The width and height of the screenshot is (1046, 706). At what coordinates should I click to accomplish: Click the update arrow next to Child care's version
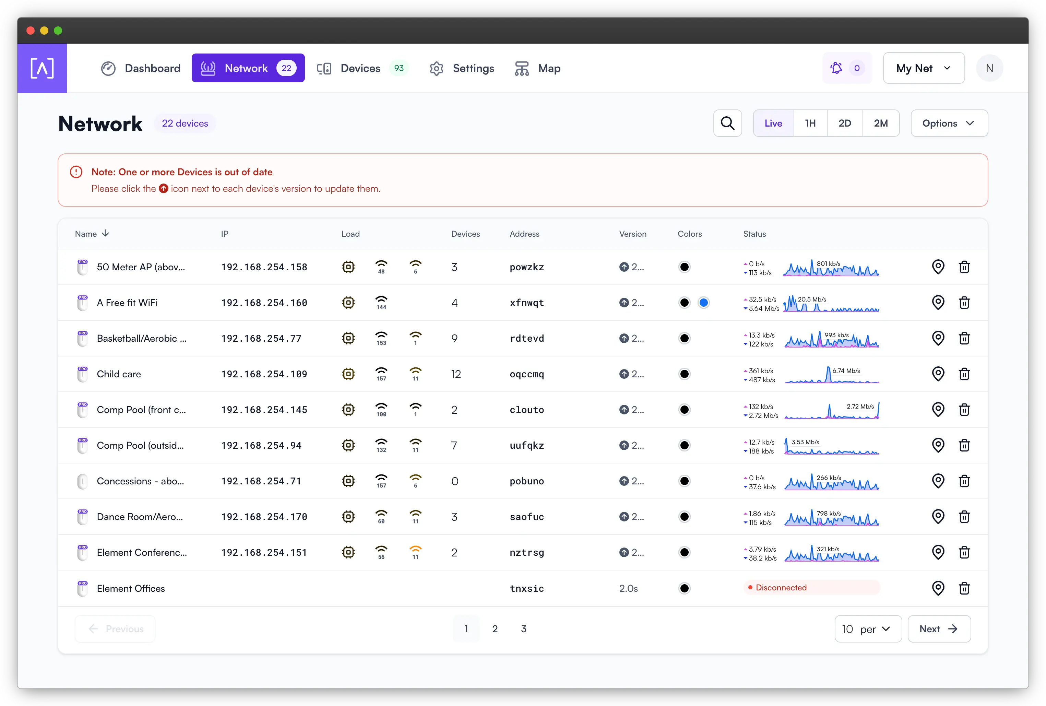coord(624,374)
